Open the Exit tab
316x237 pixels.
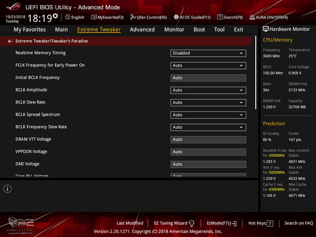(x=239, y=30)
